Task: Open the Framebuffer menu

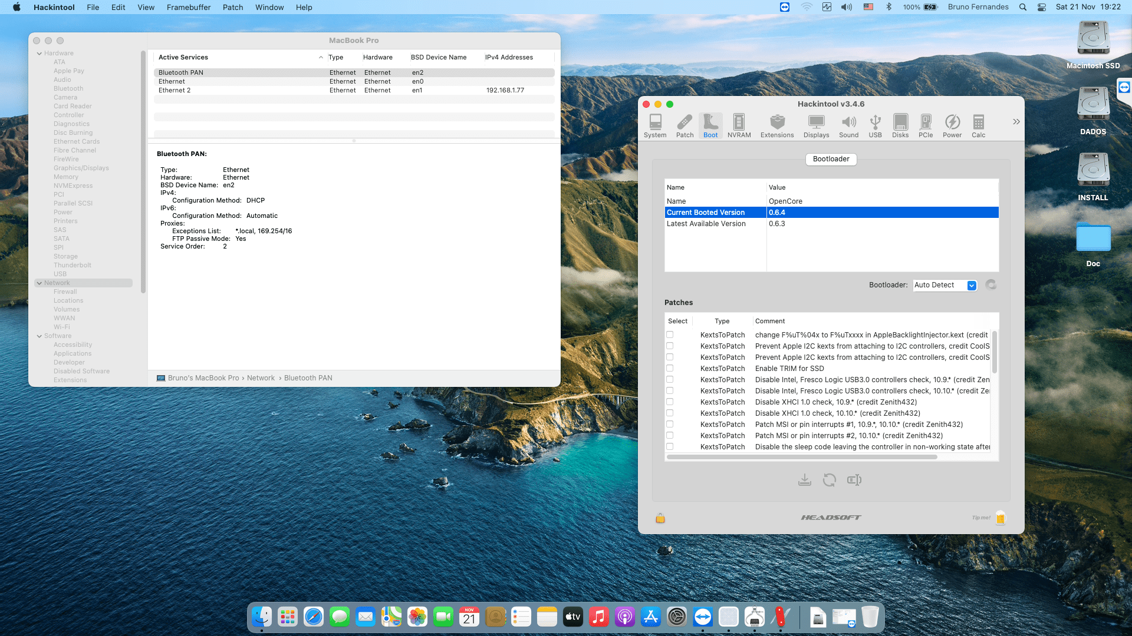Action: pos(188,7)
